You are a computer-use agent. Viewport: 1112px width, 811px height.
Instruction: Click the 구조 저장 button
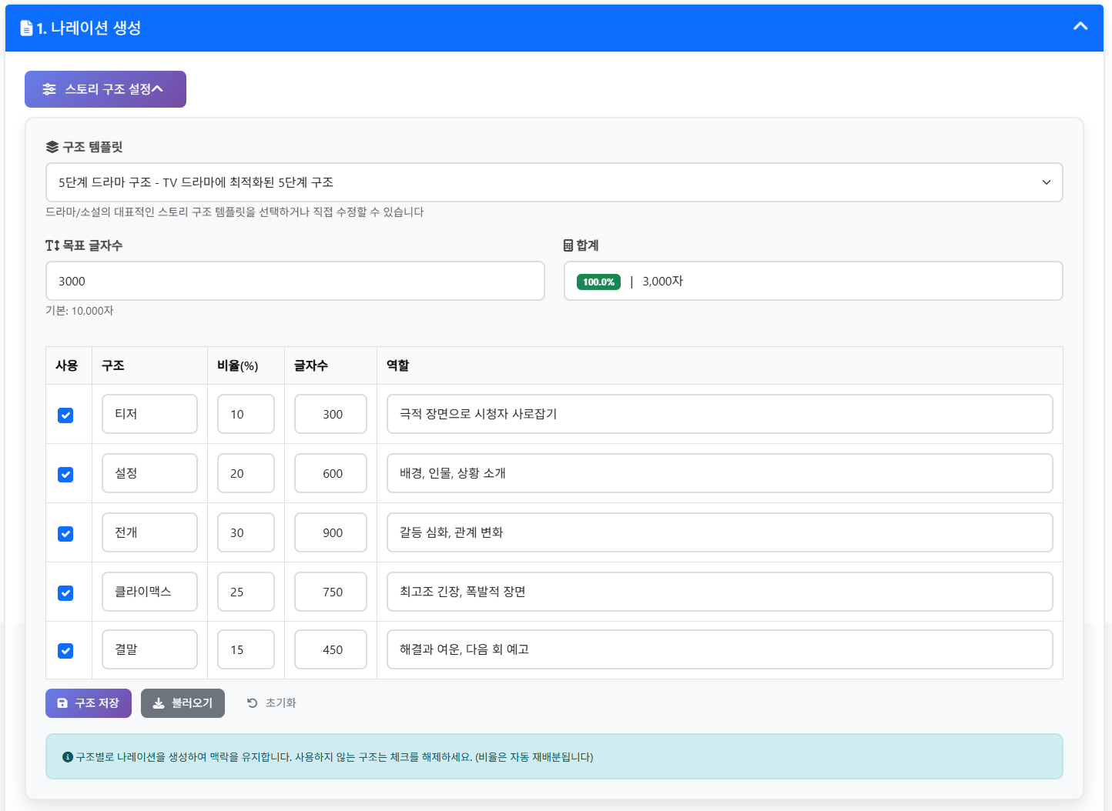coord(89,703)
